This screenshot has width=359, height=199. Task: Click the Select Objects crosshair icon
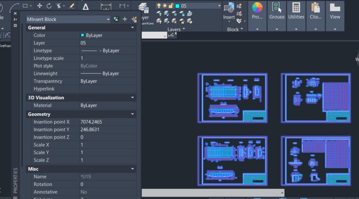tap(125, 19)
